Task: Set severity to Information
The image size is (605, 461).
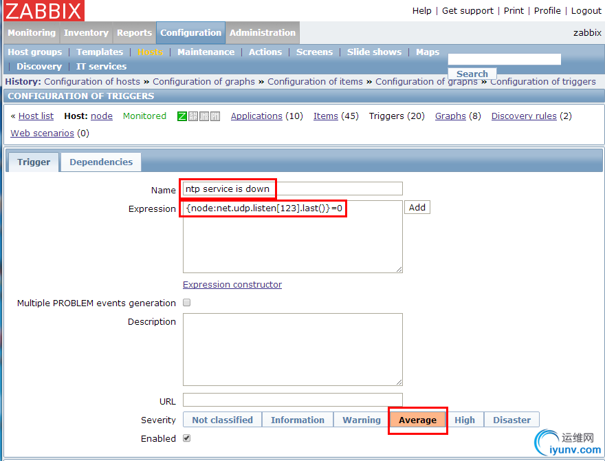Action: tap(298, 420)
